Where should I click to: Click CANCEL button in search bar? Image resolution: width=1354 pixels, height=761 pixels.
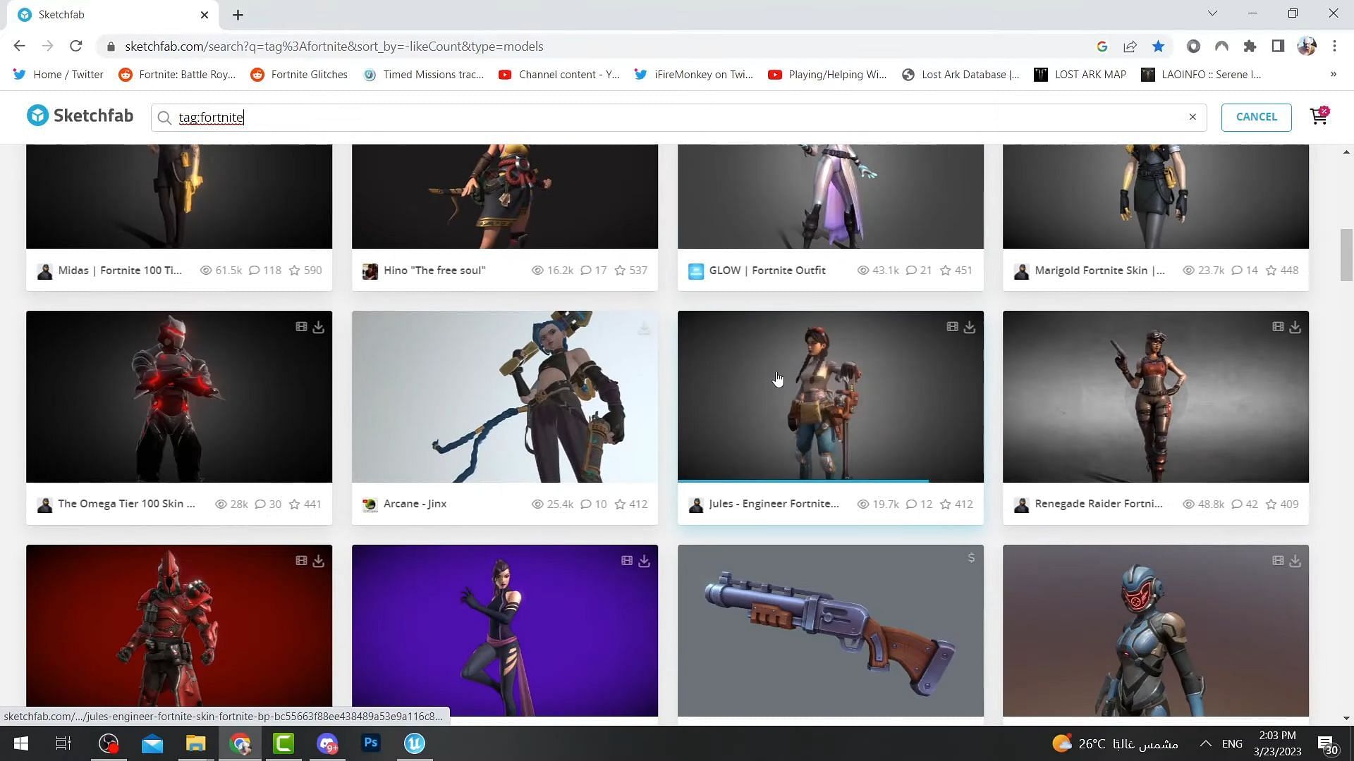pos(1257,116)
